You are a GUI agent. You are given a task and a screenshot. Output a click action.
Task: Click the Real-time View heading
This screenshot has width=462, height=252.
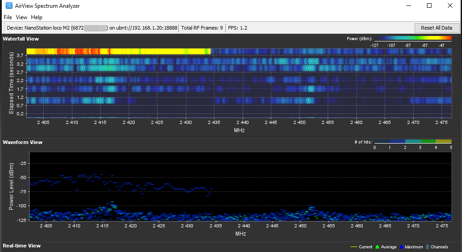point(22,246)
